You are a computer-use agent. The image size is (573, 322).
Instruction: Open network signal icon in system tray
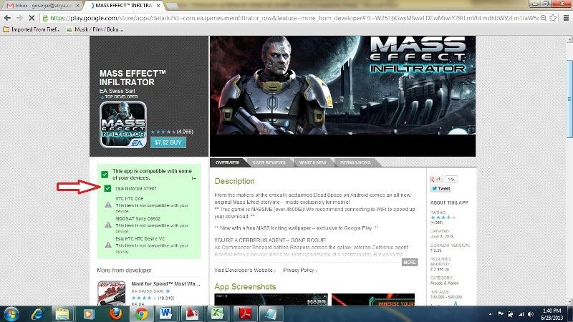[521, 314]
